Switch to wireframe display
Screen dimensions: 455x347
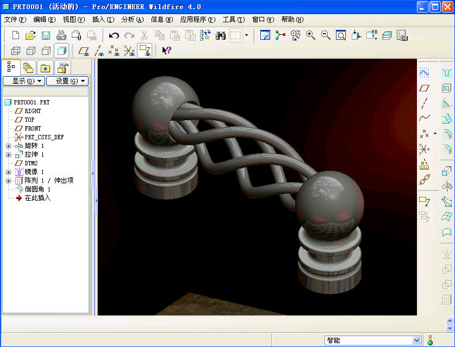[16, 51]
